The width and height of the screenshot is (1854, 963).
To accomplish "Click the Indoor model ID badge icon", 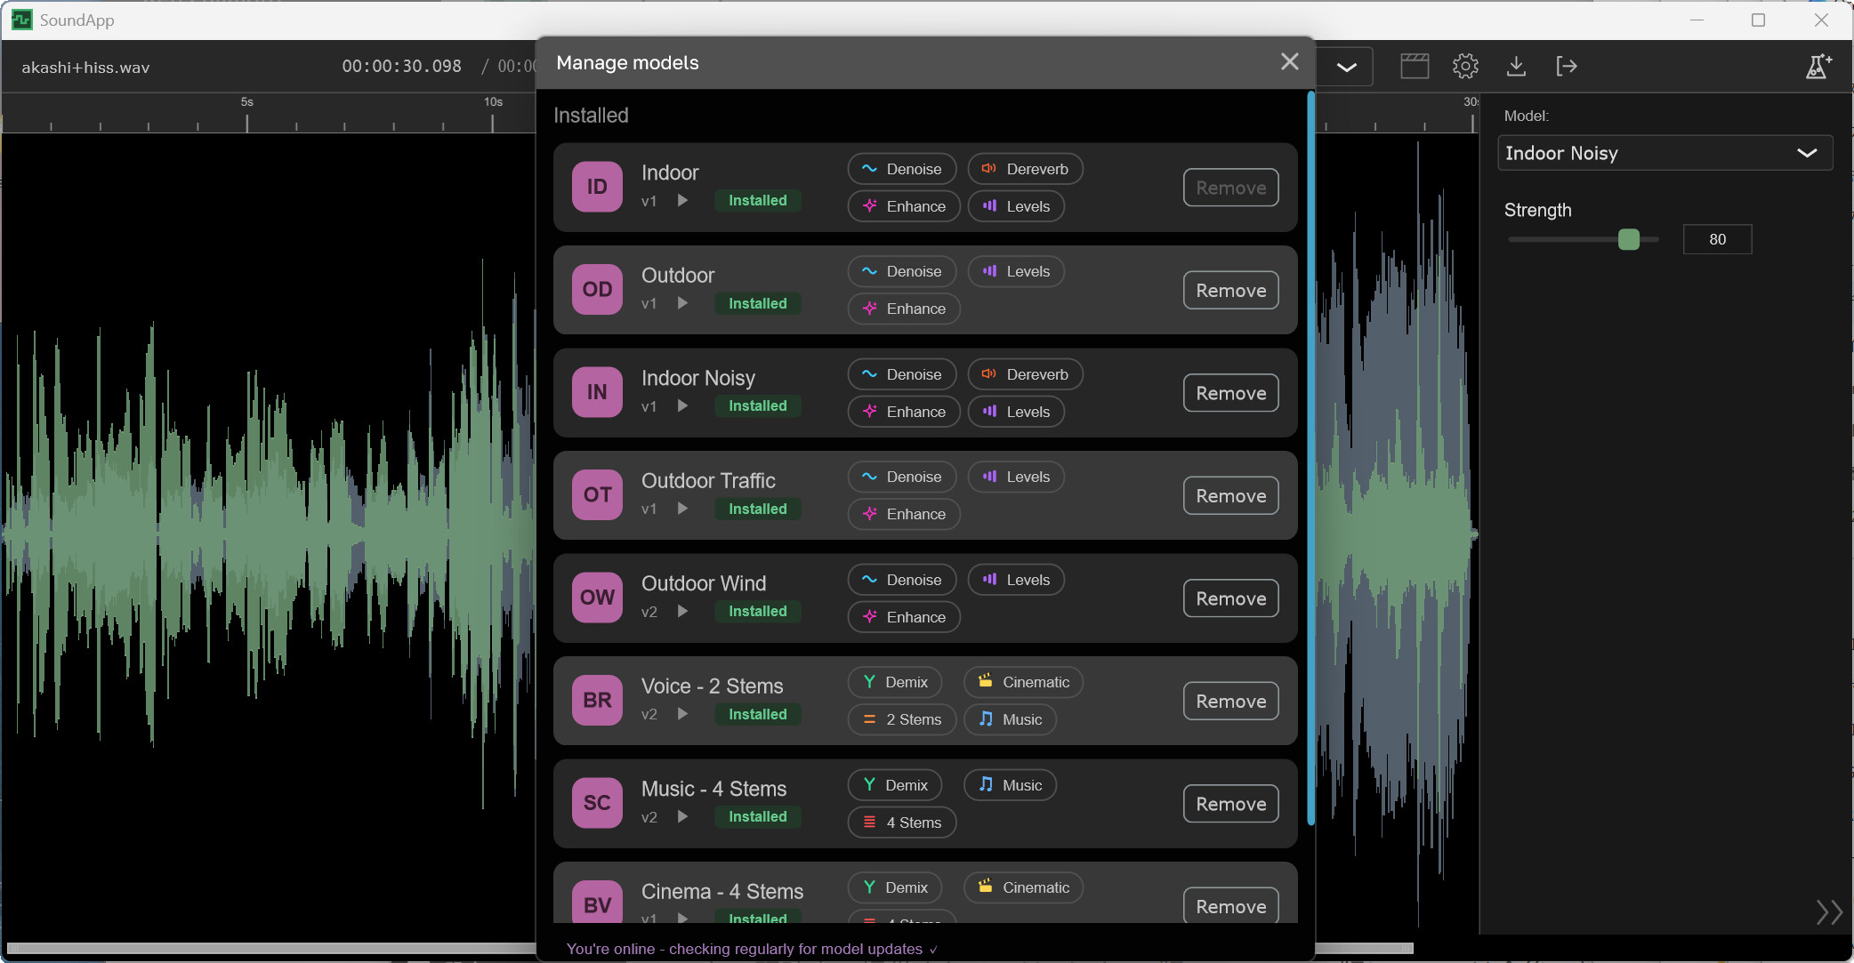I will (597, 187).
